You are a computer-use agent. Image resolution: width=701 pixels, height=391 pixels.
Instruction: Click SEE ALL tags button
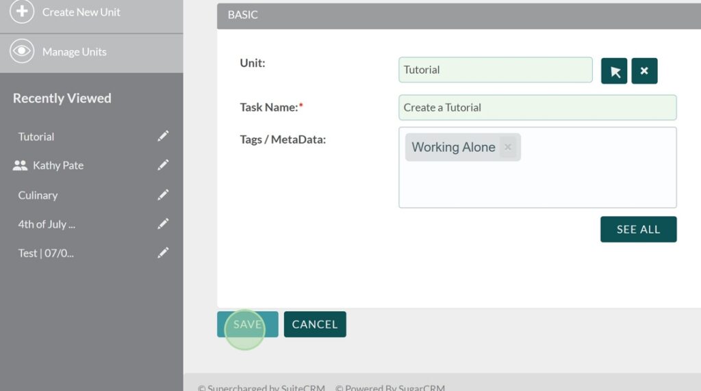tap(638, 230)
